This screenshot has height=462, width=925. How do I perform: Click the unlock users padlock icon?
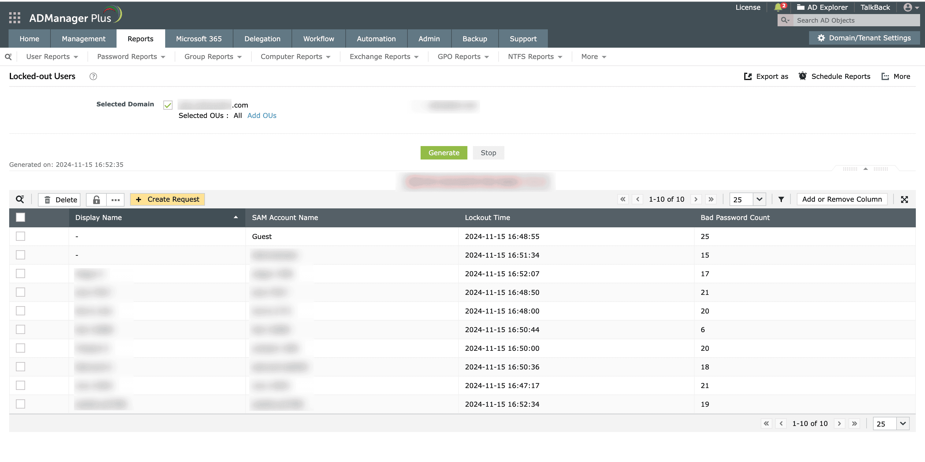click(96, 200)
